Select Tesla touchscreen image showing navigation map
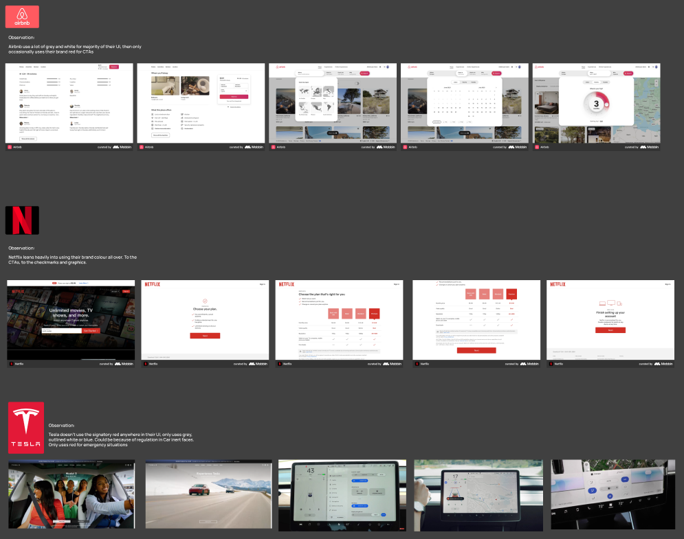 478,496
